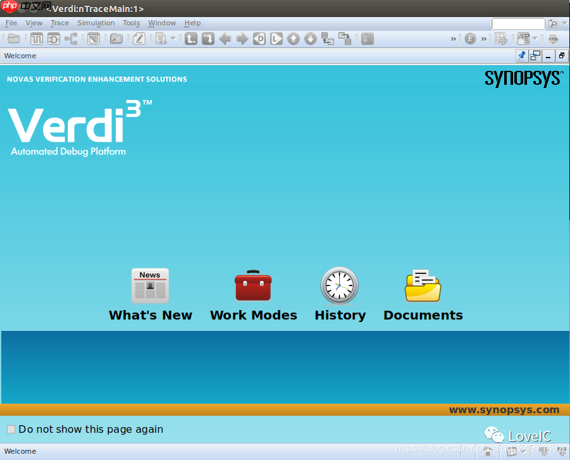Enable 'Do not show this page again'

[x=10, y=429]
